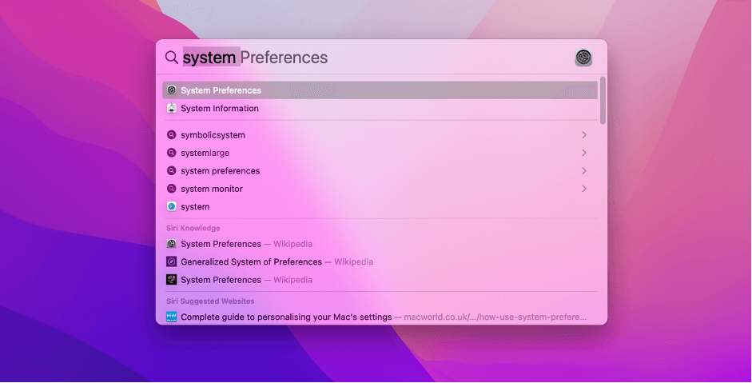Expand the system monitor suggestion chevron

coord(584,189)
